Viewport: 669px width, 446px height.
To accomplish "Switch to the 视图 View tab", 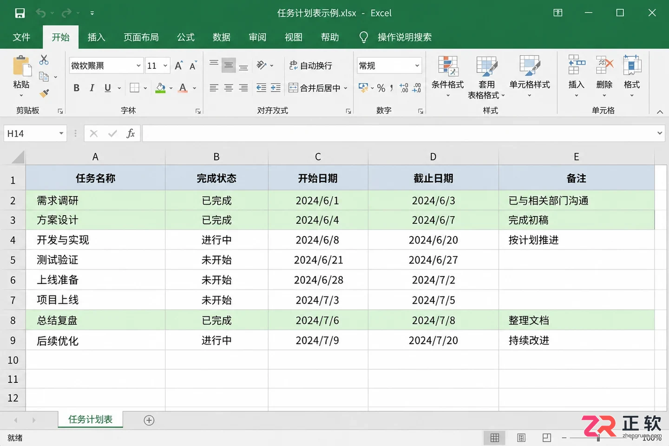I will coord(294,37).
